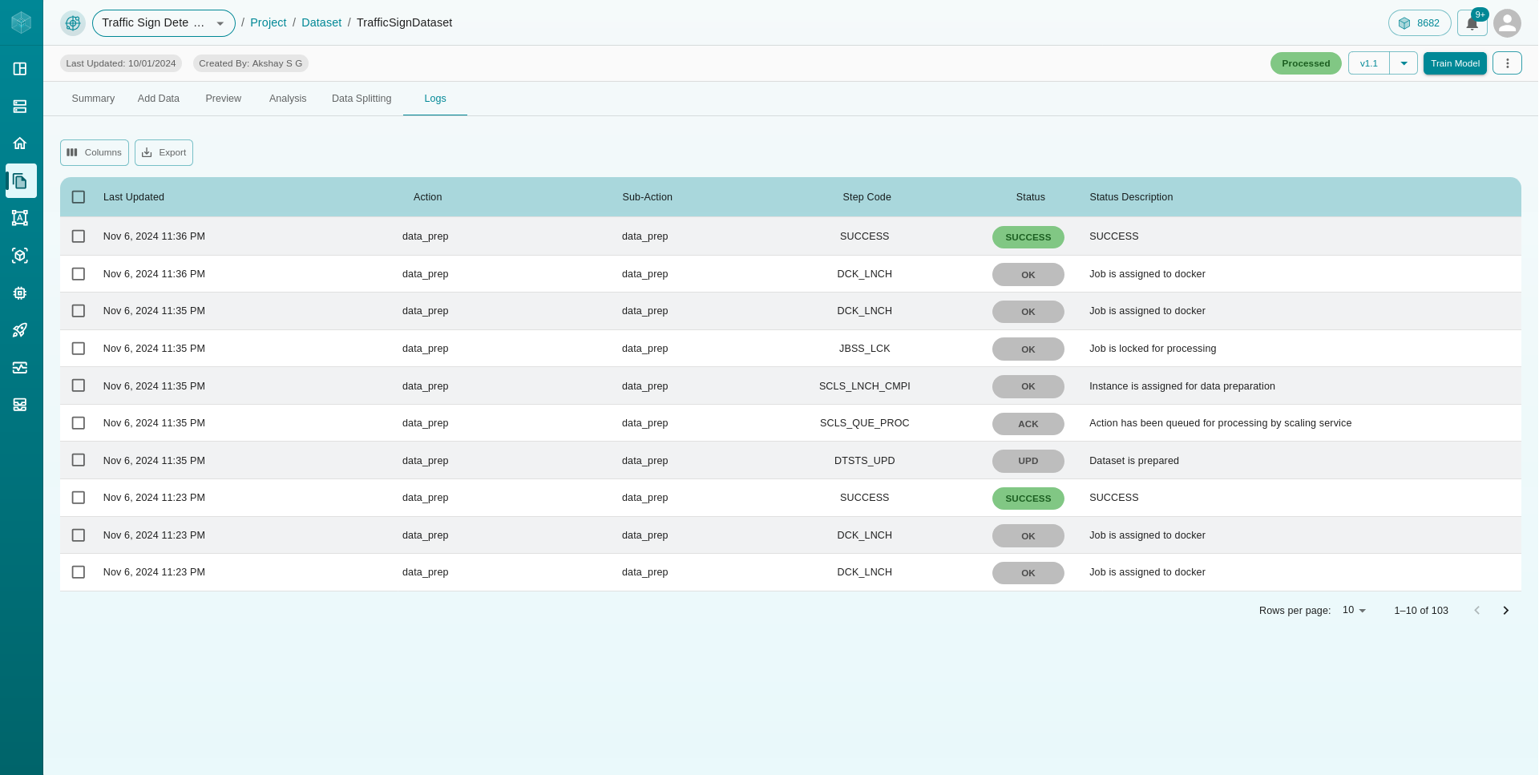Viewport: 1539px width, 775px height.
Task: Click the Status Description column header
Action: [x=1131, y=197]
